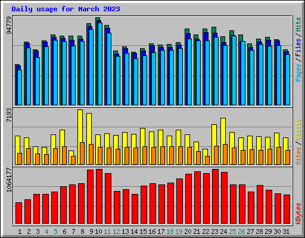Click day label 16 on the axis
The width and height of the screenshot is (305, 238).
pyautogui.click(x=152, y=231)
